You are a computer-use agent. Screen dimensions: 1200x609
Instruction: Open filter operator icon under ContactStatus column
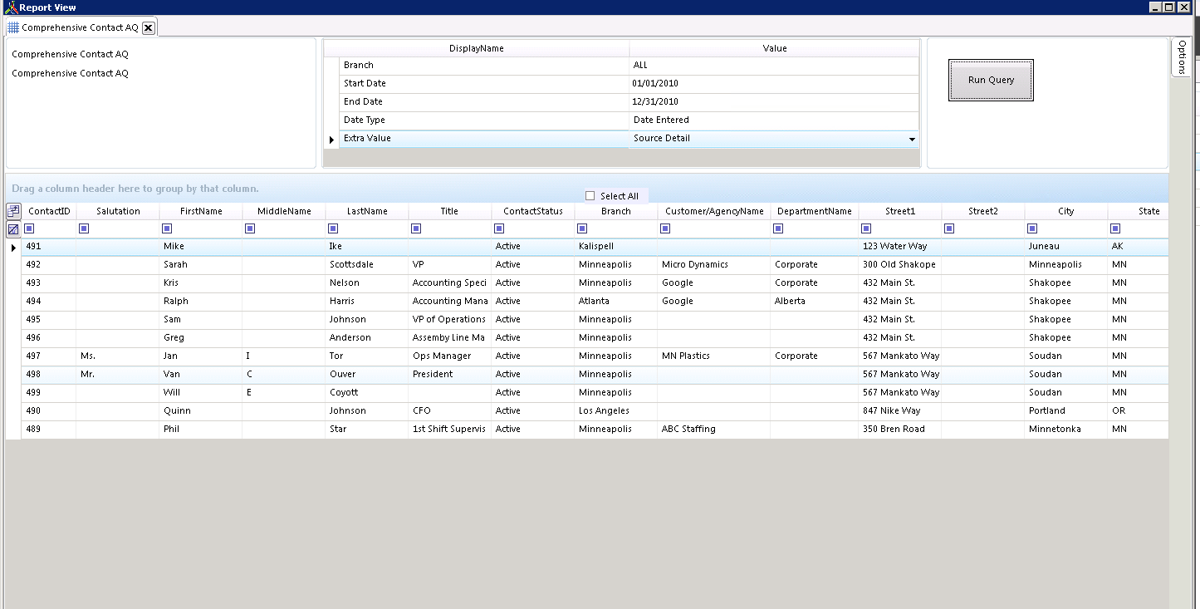coord(499,228)
